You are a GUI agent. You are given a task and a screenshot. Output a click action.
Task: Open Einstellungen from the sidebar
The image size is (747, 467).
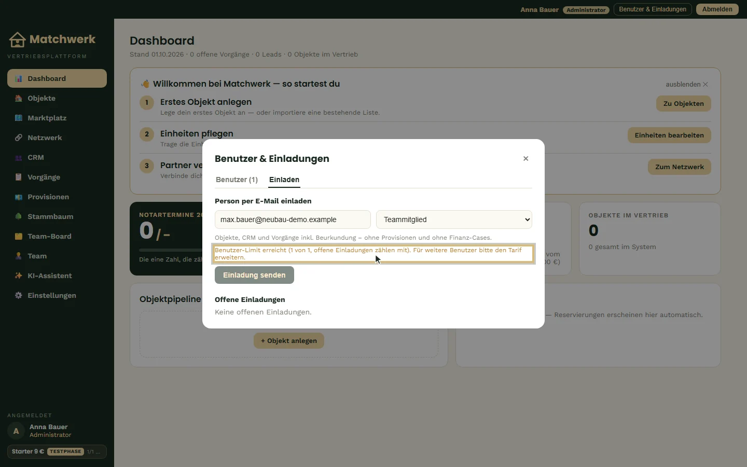tap(57, 296)
